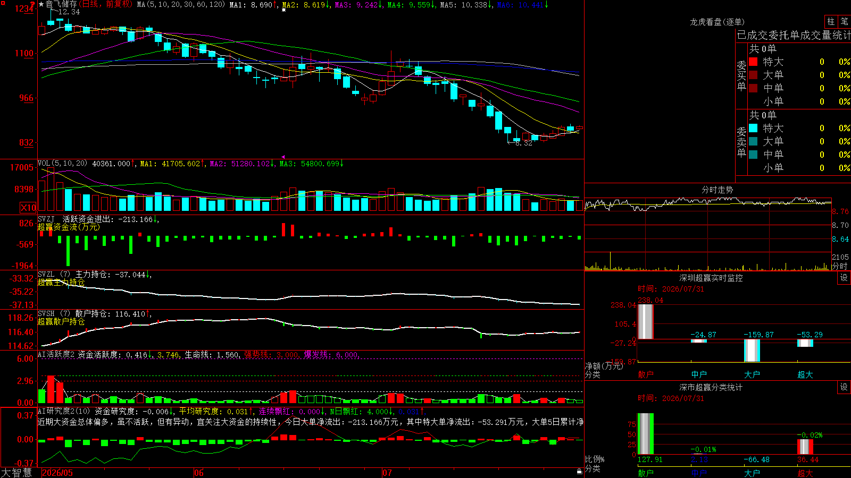The height and width of the screenshot is (478, 851).
Task: Click the 超赢散户持仓 label
Action: pyautogui.click(x=61, y=321)
